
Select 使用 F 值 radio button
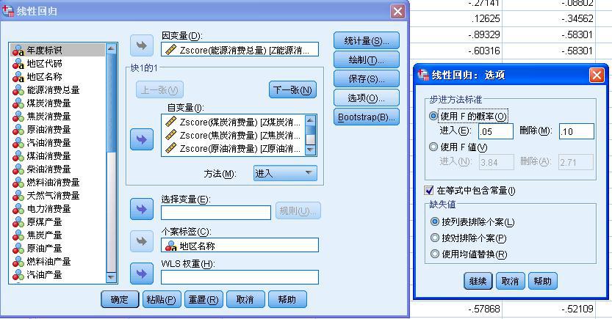pos(433,147)
